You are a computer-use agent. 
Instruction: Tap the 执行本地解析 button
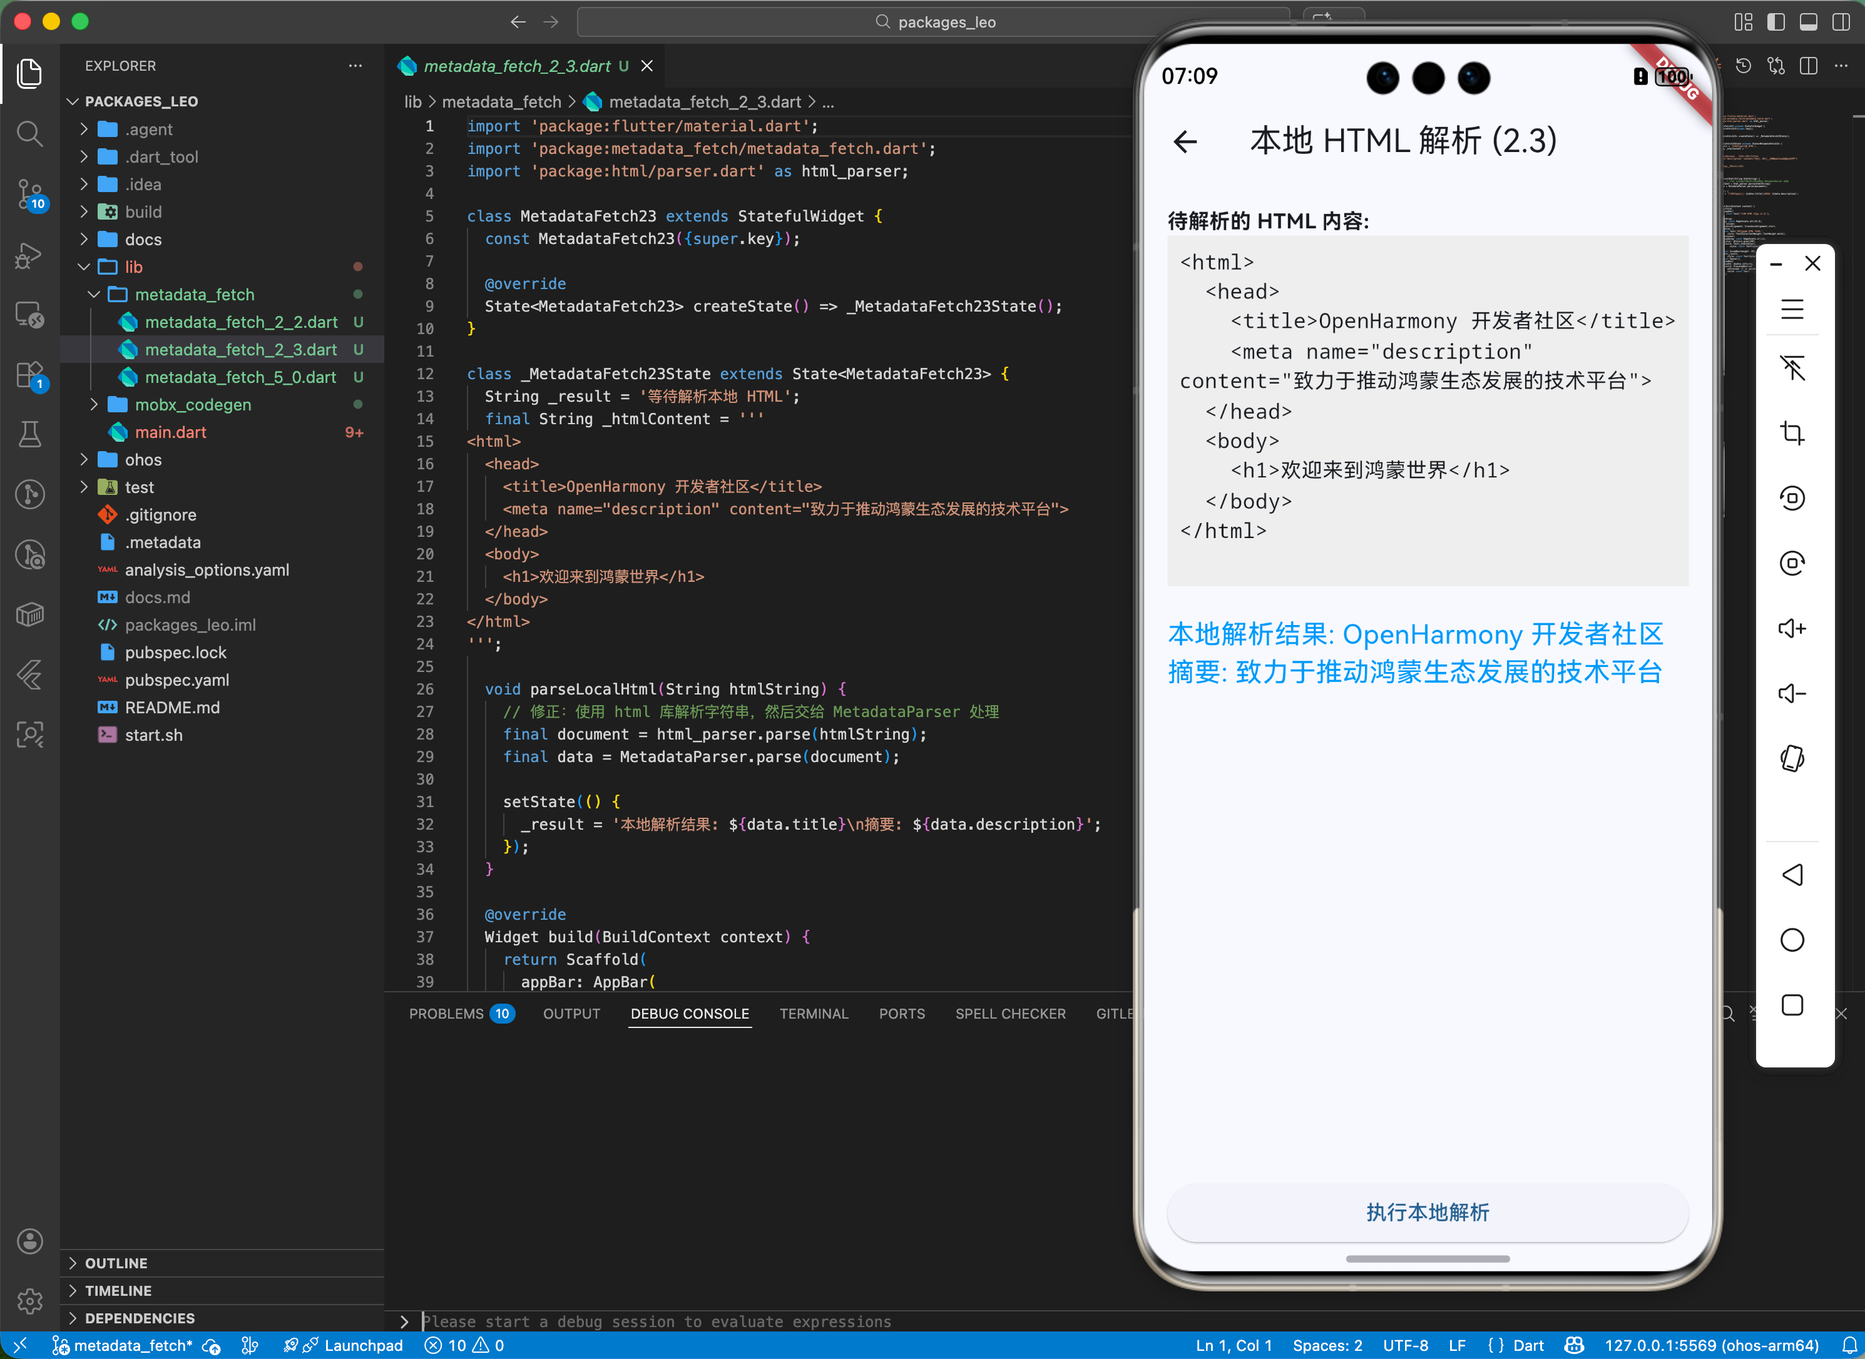pos(1428,1212)
